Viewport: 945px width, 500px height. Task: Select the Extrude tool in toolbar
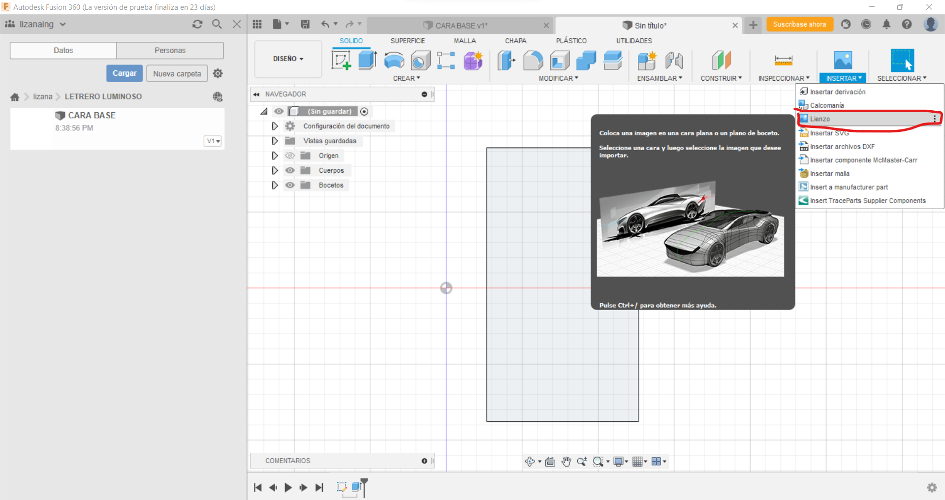click(367, 61)
